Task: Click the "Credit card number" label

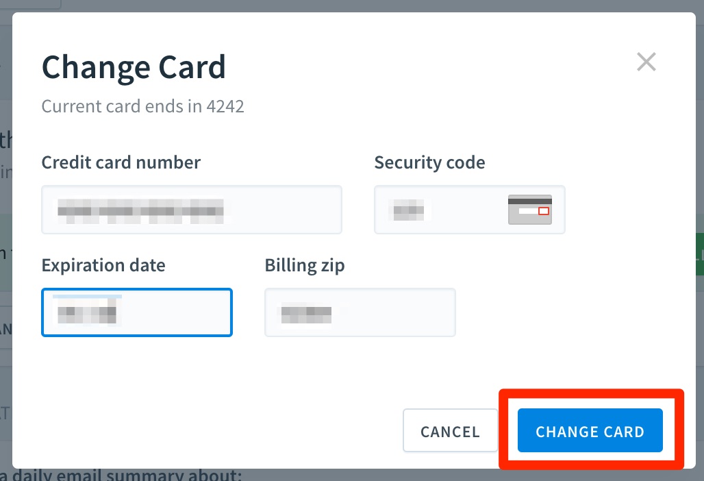Action: pyautogui.click(x=121, y=162)
